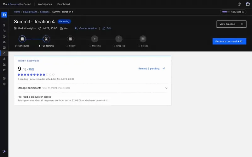Click the auto-reminder scheduled text
Screen dimensions: 252x157
(52, 79)
